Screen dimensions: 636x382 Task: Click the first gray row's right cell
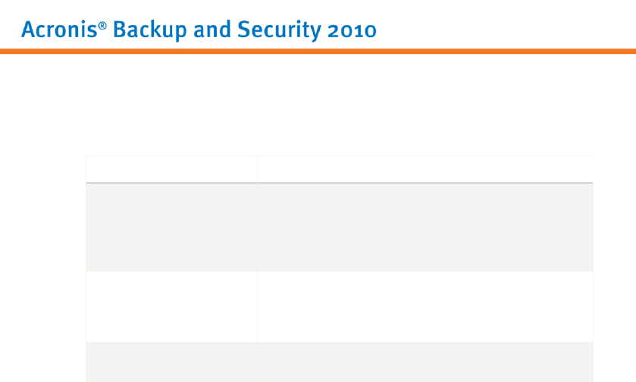[x=425, y=227]
